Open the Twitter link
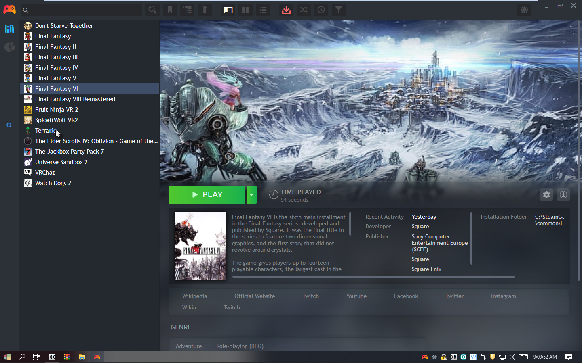 click(455, 296)
